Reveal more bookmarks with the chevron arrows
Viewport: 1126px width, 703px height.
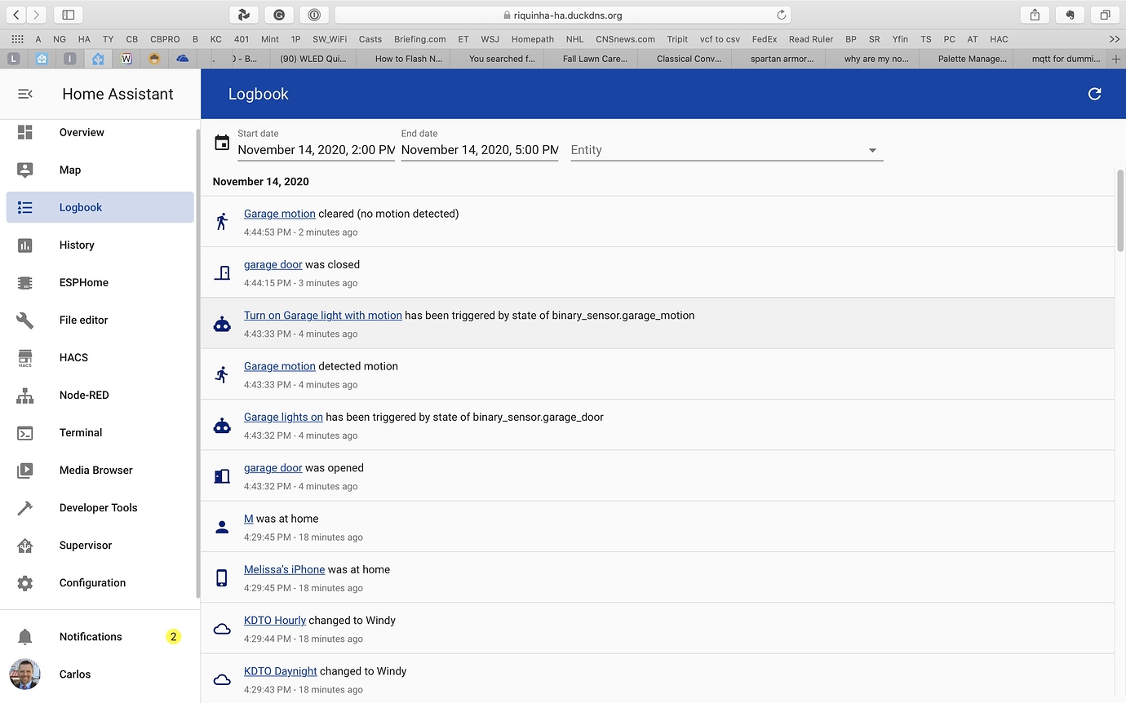tap(1115, 38)
